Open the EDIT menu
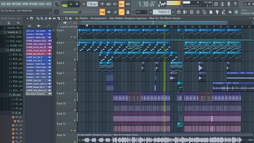This screenshot has width=254, height=143. (x=3, y=4)
